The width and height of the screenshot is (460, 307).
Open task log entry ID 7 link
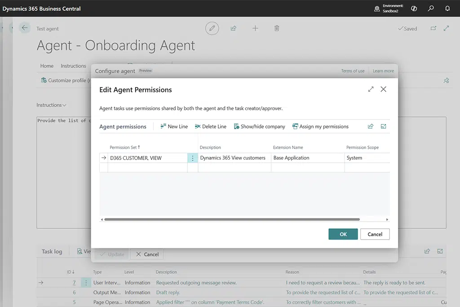[74, 283]
